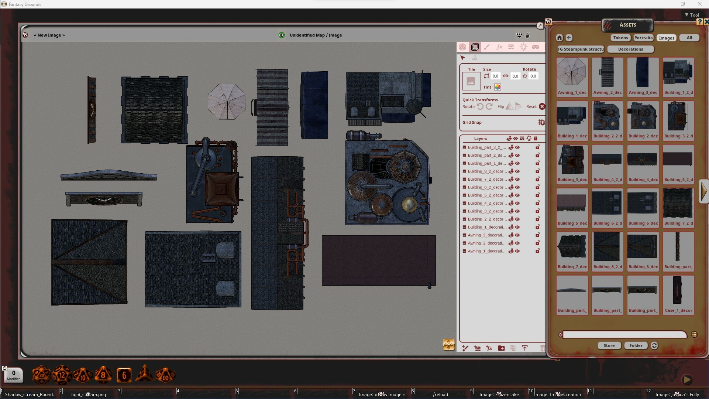
Task: Click the Store button
Action: [609, 345]
